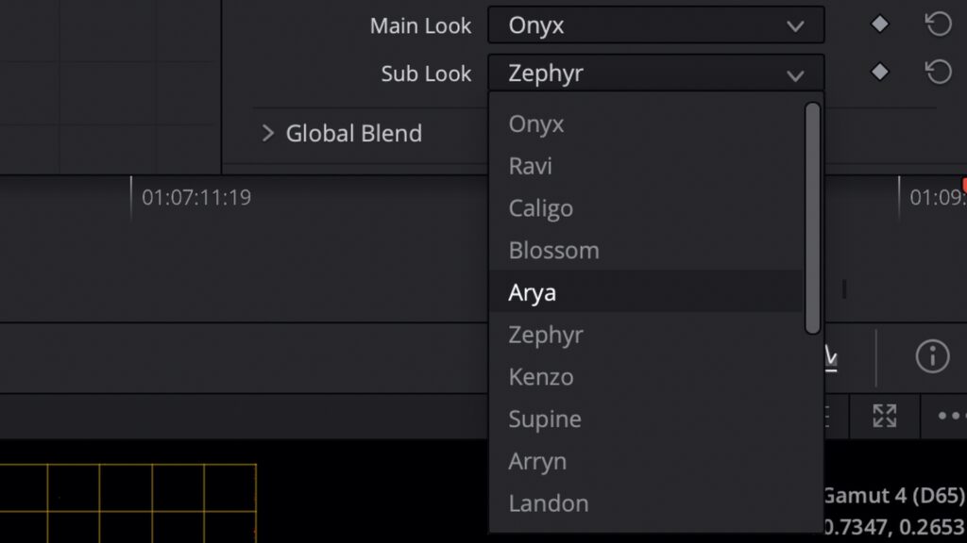Select Zephyr in the dropdown list
This screenshot has height=543, width=967.
(x=546, y=335)
